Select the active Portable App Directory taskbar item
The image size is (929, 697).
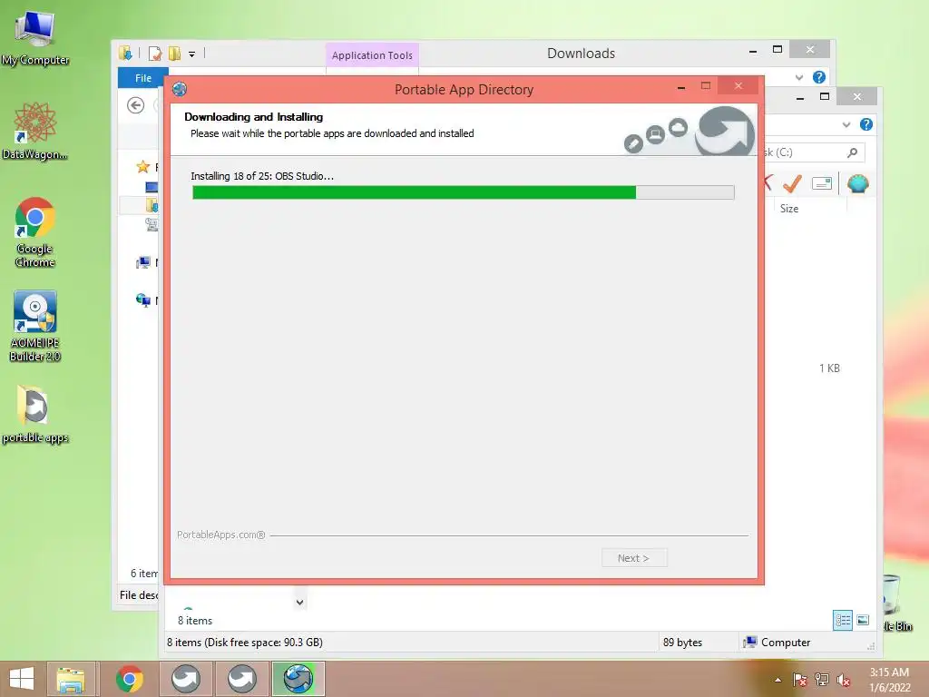tap(298, 679)
